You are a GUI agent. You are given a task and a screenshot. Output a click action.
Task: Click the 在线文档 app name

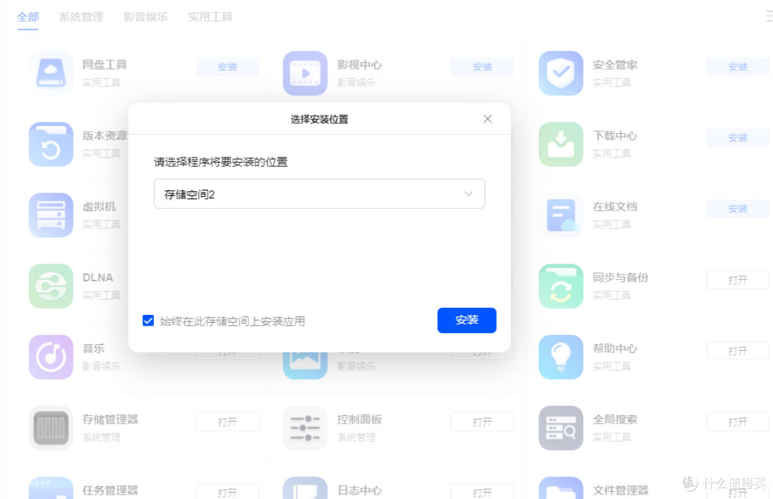pyautogui.click(x=615, y=207)
